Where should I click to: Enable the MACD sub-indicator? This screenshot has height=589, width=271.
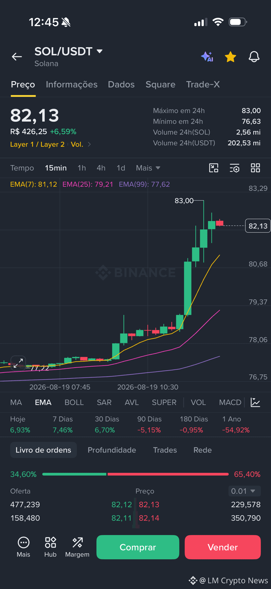(x=230, y=402)
